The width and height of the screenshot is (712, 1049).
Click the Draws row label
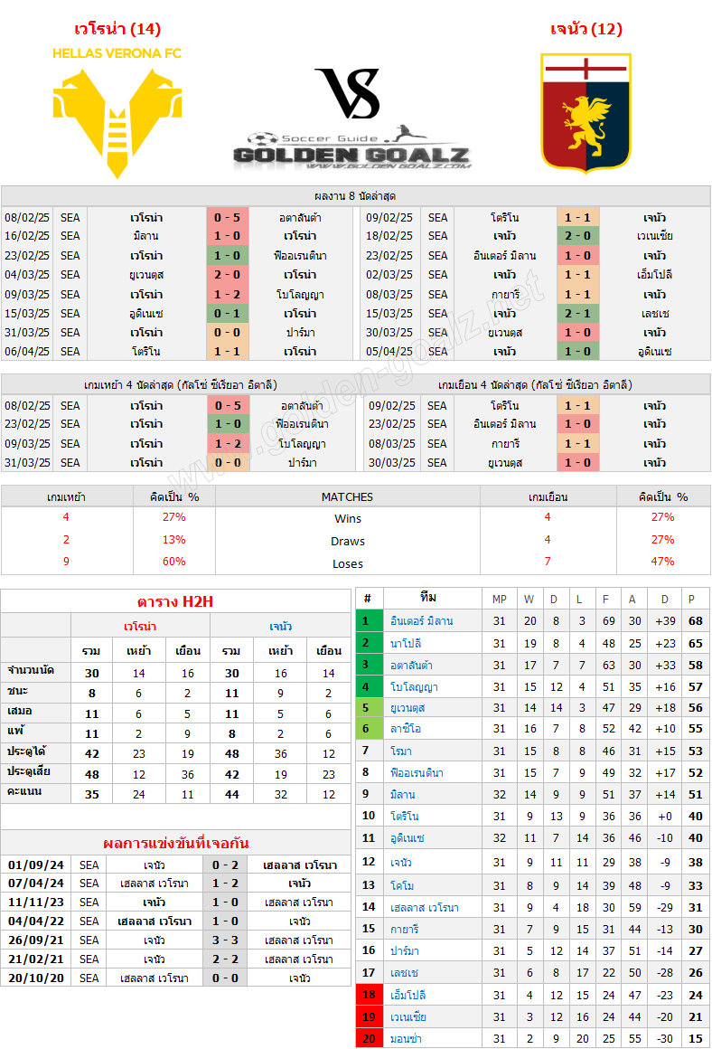pyautogui.click(x=348, y=541)
